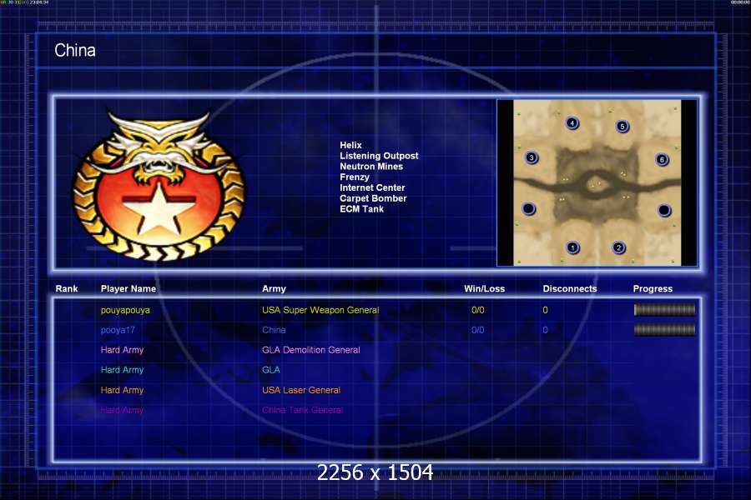Click the Win/Loss column header
Viewport: 751px width, 500px height.
pyautogui.click(x=484, y=288)
